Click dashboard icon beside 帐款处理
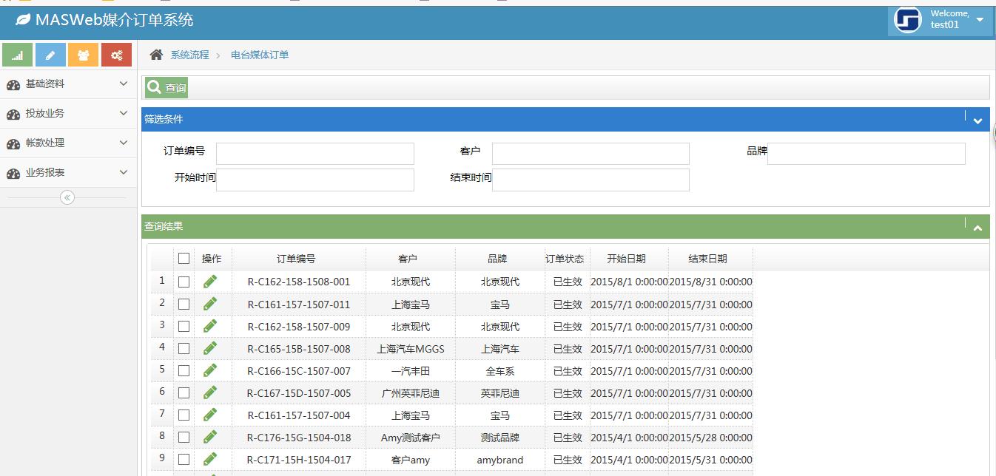 13,143
